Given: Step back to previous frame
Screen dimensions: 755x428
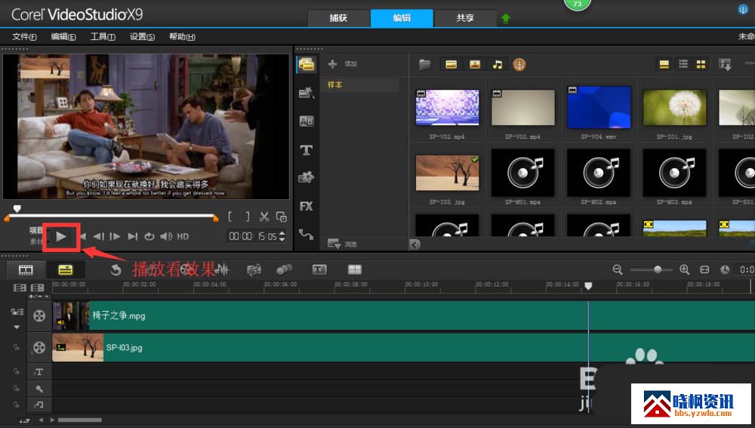Looking at the screenshot, I should [99, 236].
